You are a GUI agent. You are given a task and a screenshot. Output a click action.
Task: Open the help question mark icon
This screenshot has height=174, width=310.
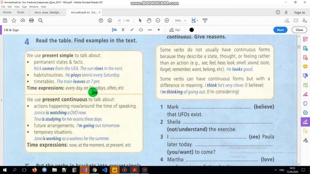pos(278,12)
